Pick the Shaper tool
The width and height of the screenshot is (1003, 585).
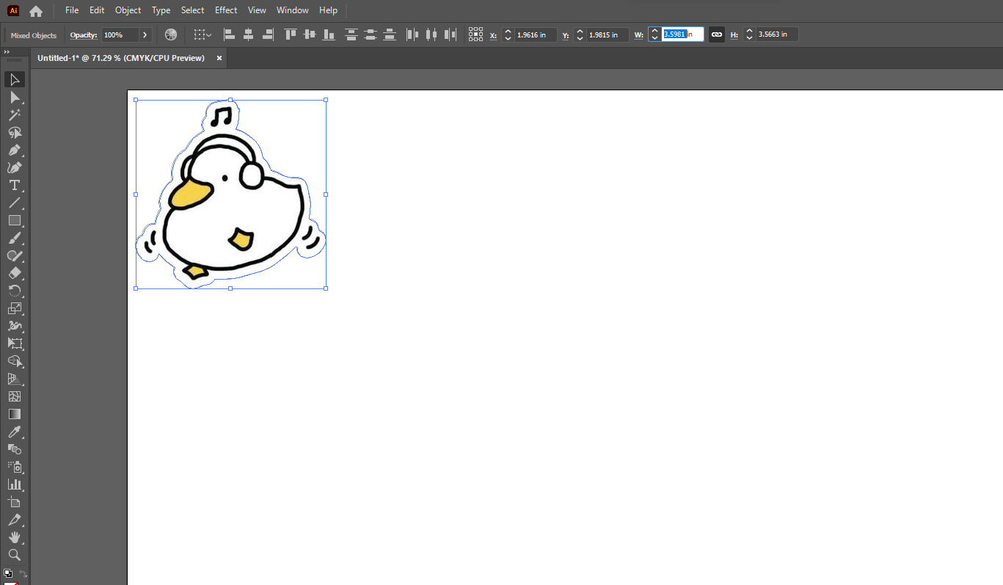pyautogui.click(x=14, y=255)
